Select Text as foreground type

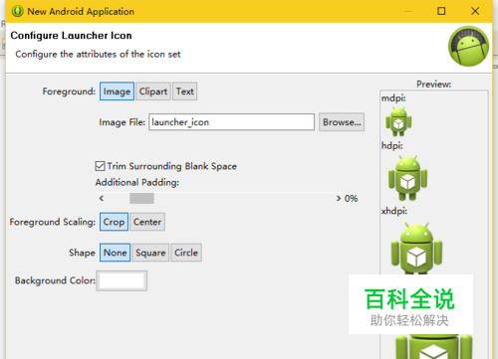tap(185, 91)
